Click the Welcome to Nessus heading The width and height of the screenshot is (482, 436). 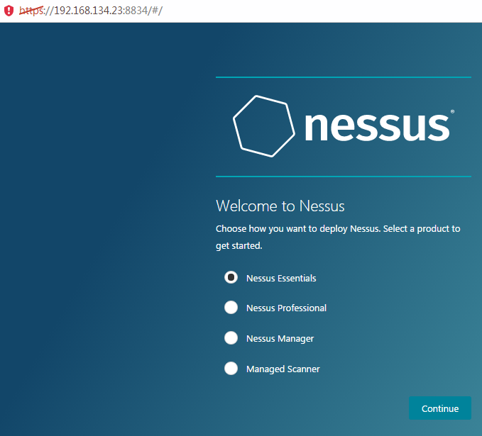point(280,206)
